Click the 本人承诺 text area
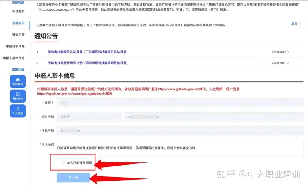 coord(180,148)
